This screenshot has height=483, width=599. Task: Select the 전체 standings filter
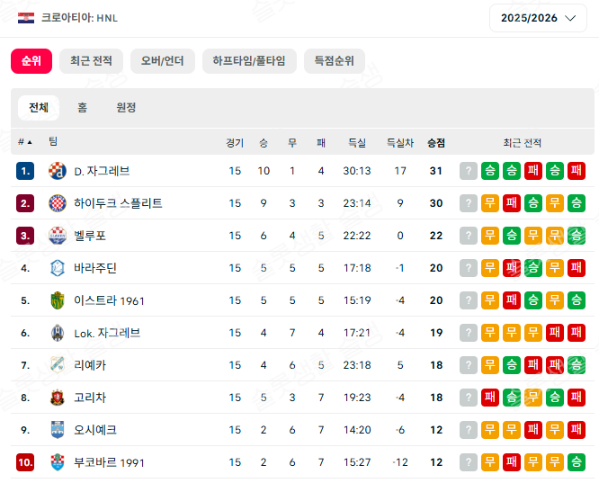click(39, 108)
